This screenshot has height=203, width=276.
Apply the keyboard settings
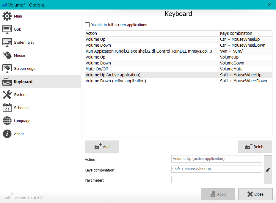(x=218, y=194)
